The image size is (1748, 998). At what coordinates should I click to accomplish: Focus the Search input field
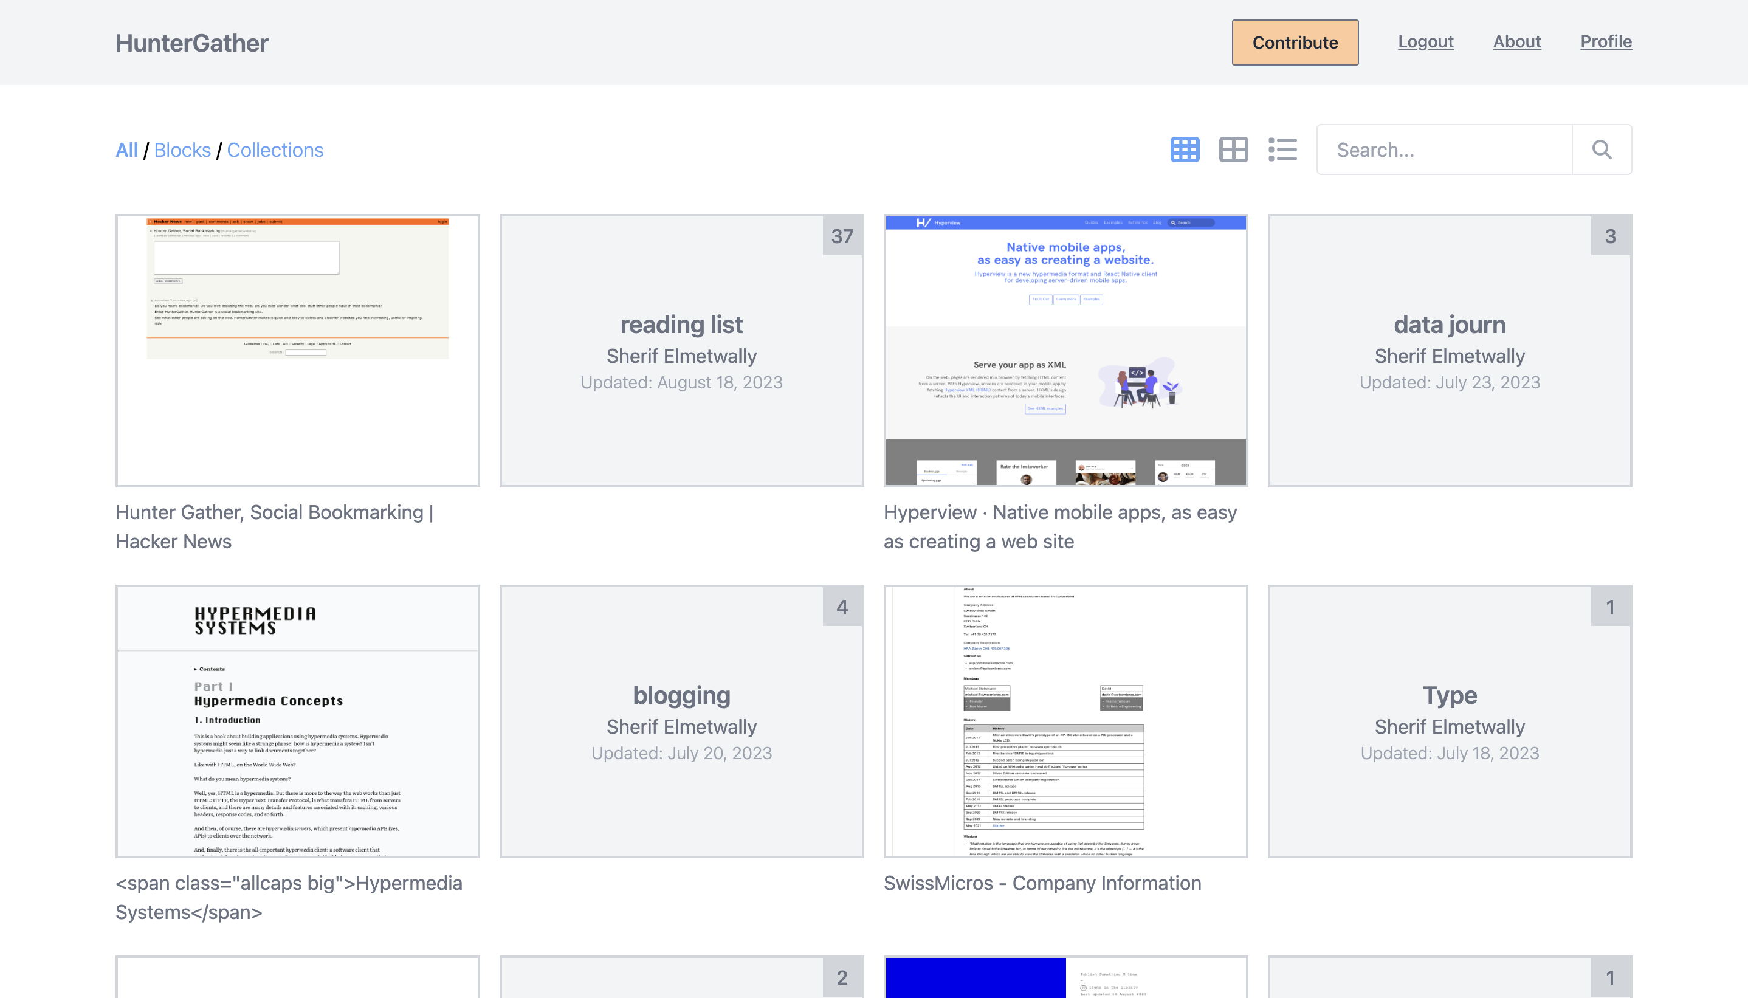pos(1445,150)
